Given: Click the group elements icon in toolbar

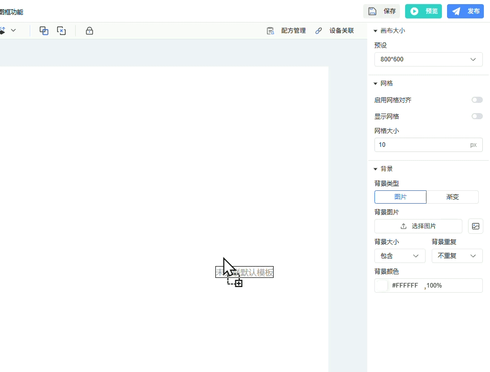Looking at the screenshot, I should pyautogui.click(x=44, y=31).
